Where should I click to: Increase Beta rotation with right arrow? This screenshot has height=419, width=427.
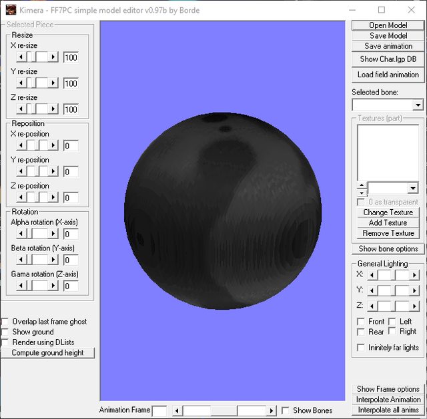53,260
